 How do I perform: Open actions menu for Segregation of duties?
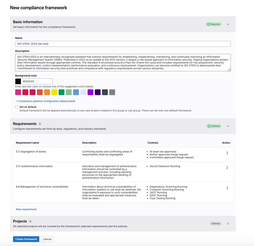pyautogui.click(x=227, y=153)
